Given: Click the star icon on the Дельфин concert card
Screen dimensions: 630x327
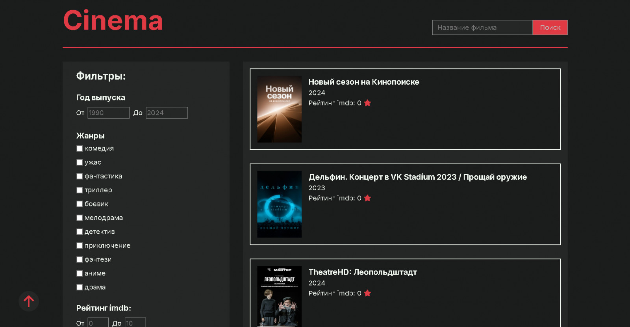Looking at the screenshot, I should (367, 198).
